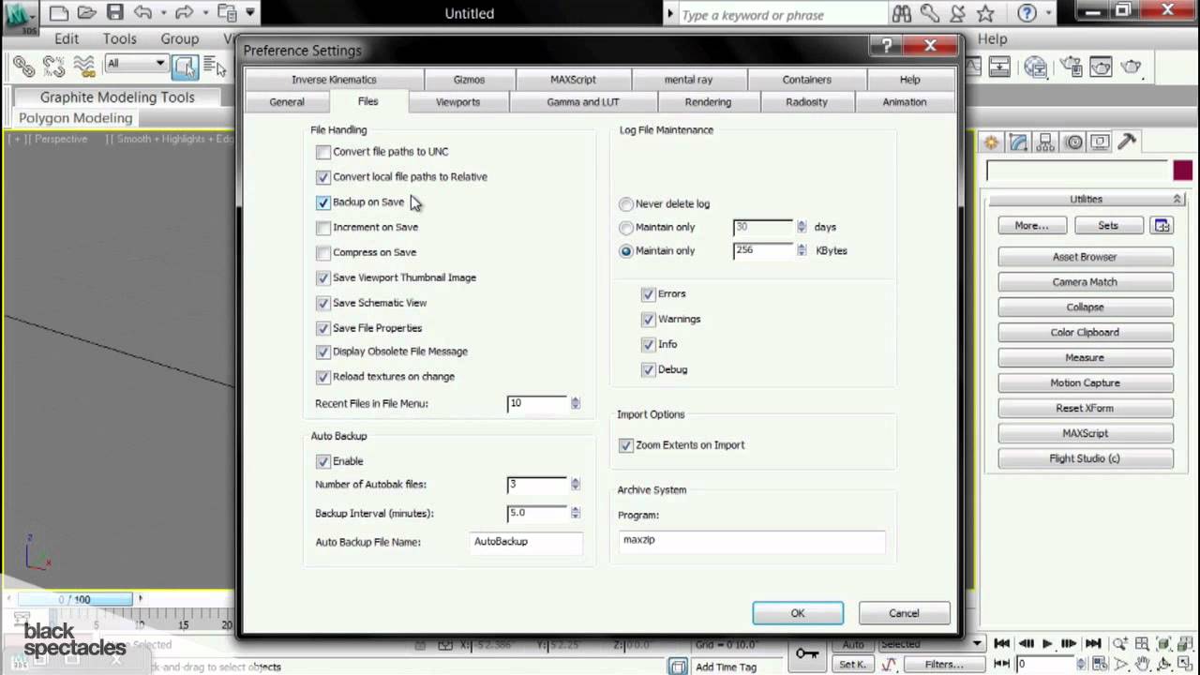Click the Select and Link chain icon
The height and width of the screenshot is (675, 1200).
23,66
